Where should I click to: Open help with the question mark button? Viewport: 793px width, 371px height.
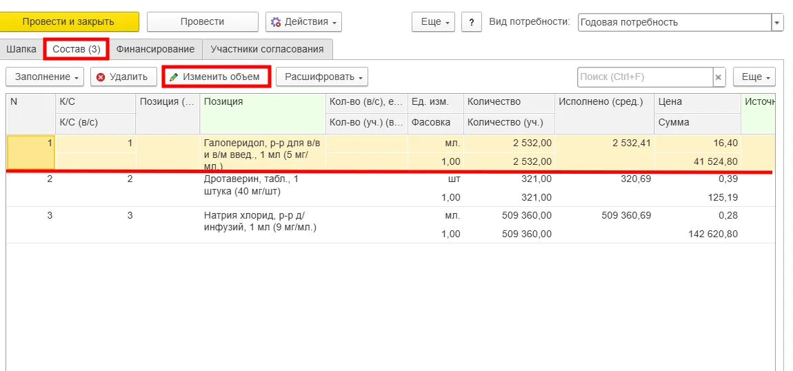(472, 22)
